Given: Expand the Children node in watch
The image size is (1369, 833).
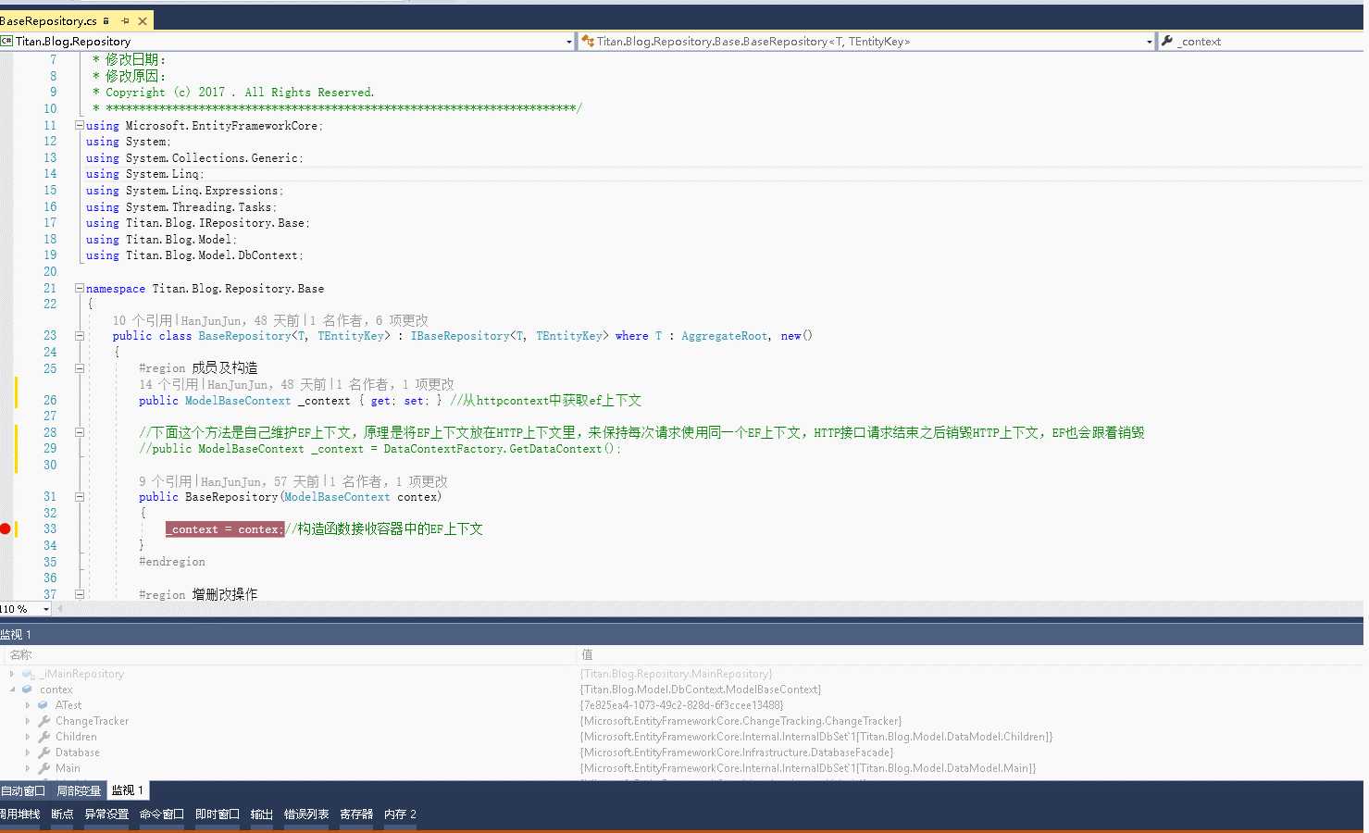Looking at the screenshot, I should (x=28, y=737).
